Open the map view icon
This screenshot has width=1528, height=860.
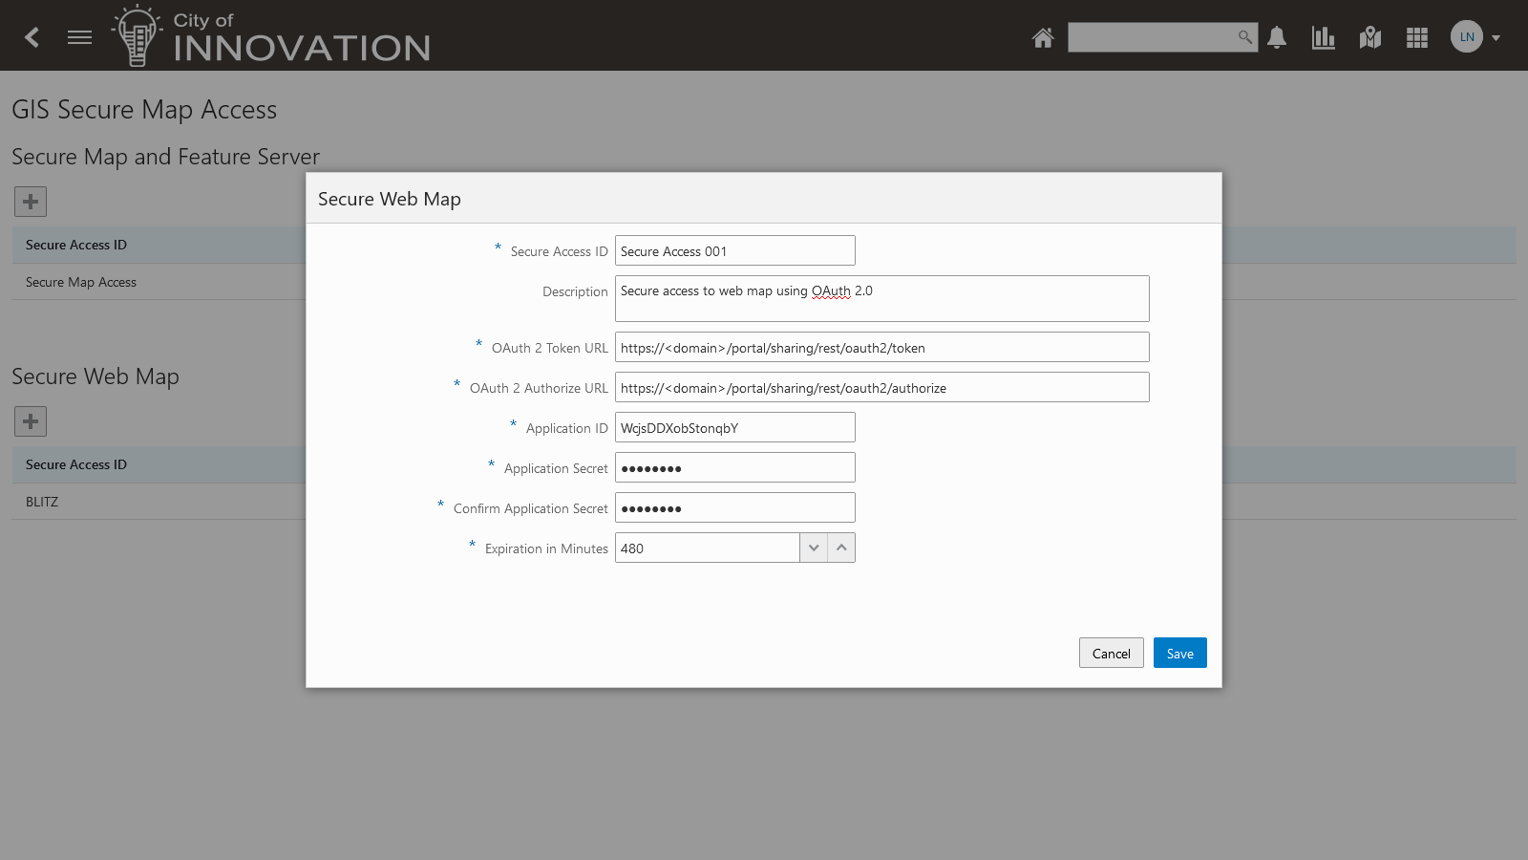1370,37
